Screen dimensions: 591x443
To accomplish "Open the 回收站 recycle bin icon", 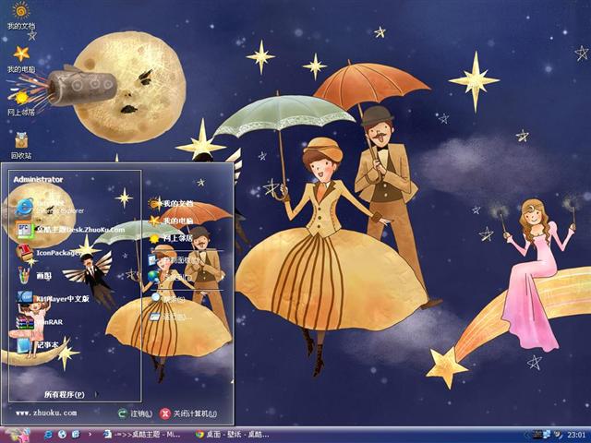I will tap(20, 141).
